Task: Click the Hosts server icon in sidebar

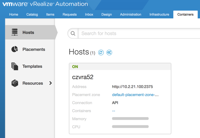Action: (15, 32)
